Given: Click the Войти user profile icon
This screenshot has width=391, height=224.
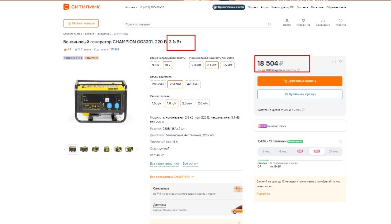Looking at the screenshot, I should 287,21.
